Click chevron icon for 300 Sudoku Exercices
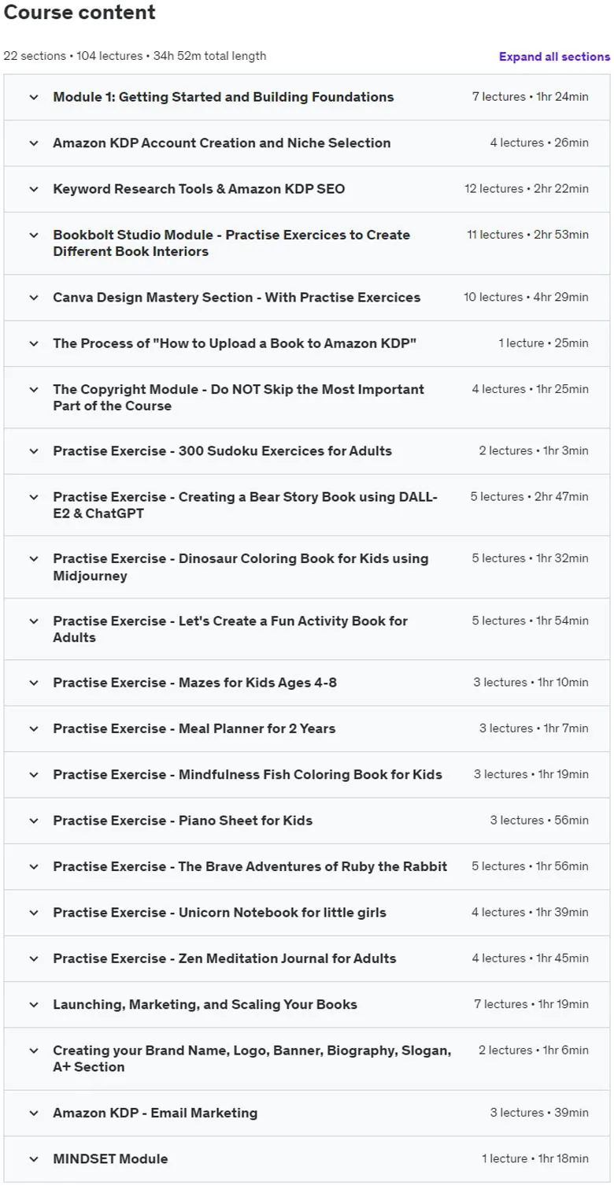This screenshot has width=614, height=1186. click(33, 451)
